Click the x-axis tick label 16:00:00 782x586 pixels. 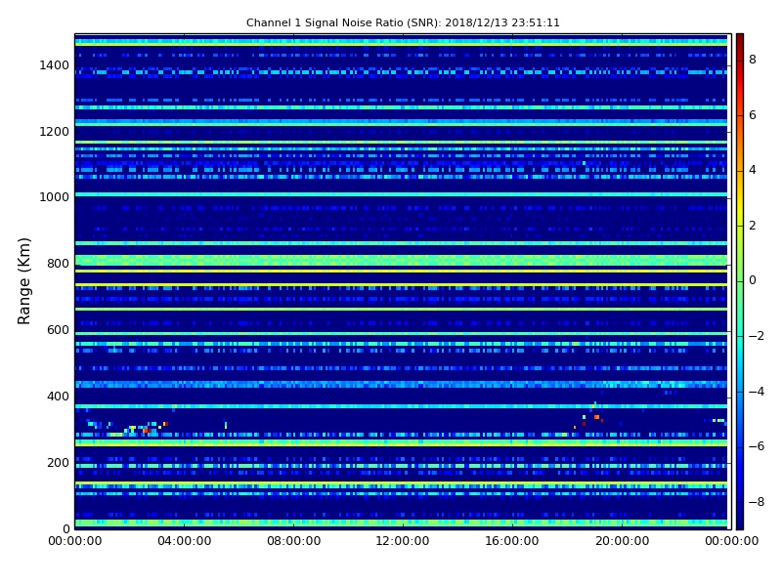[x=512, y=541]
